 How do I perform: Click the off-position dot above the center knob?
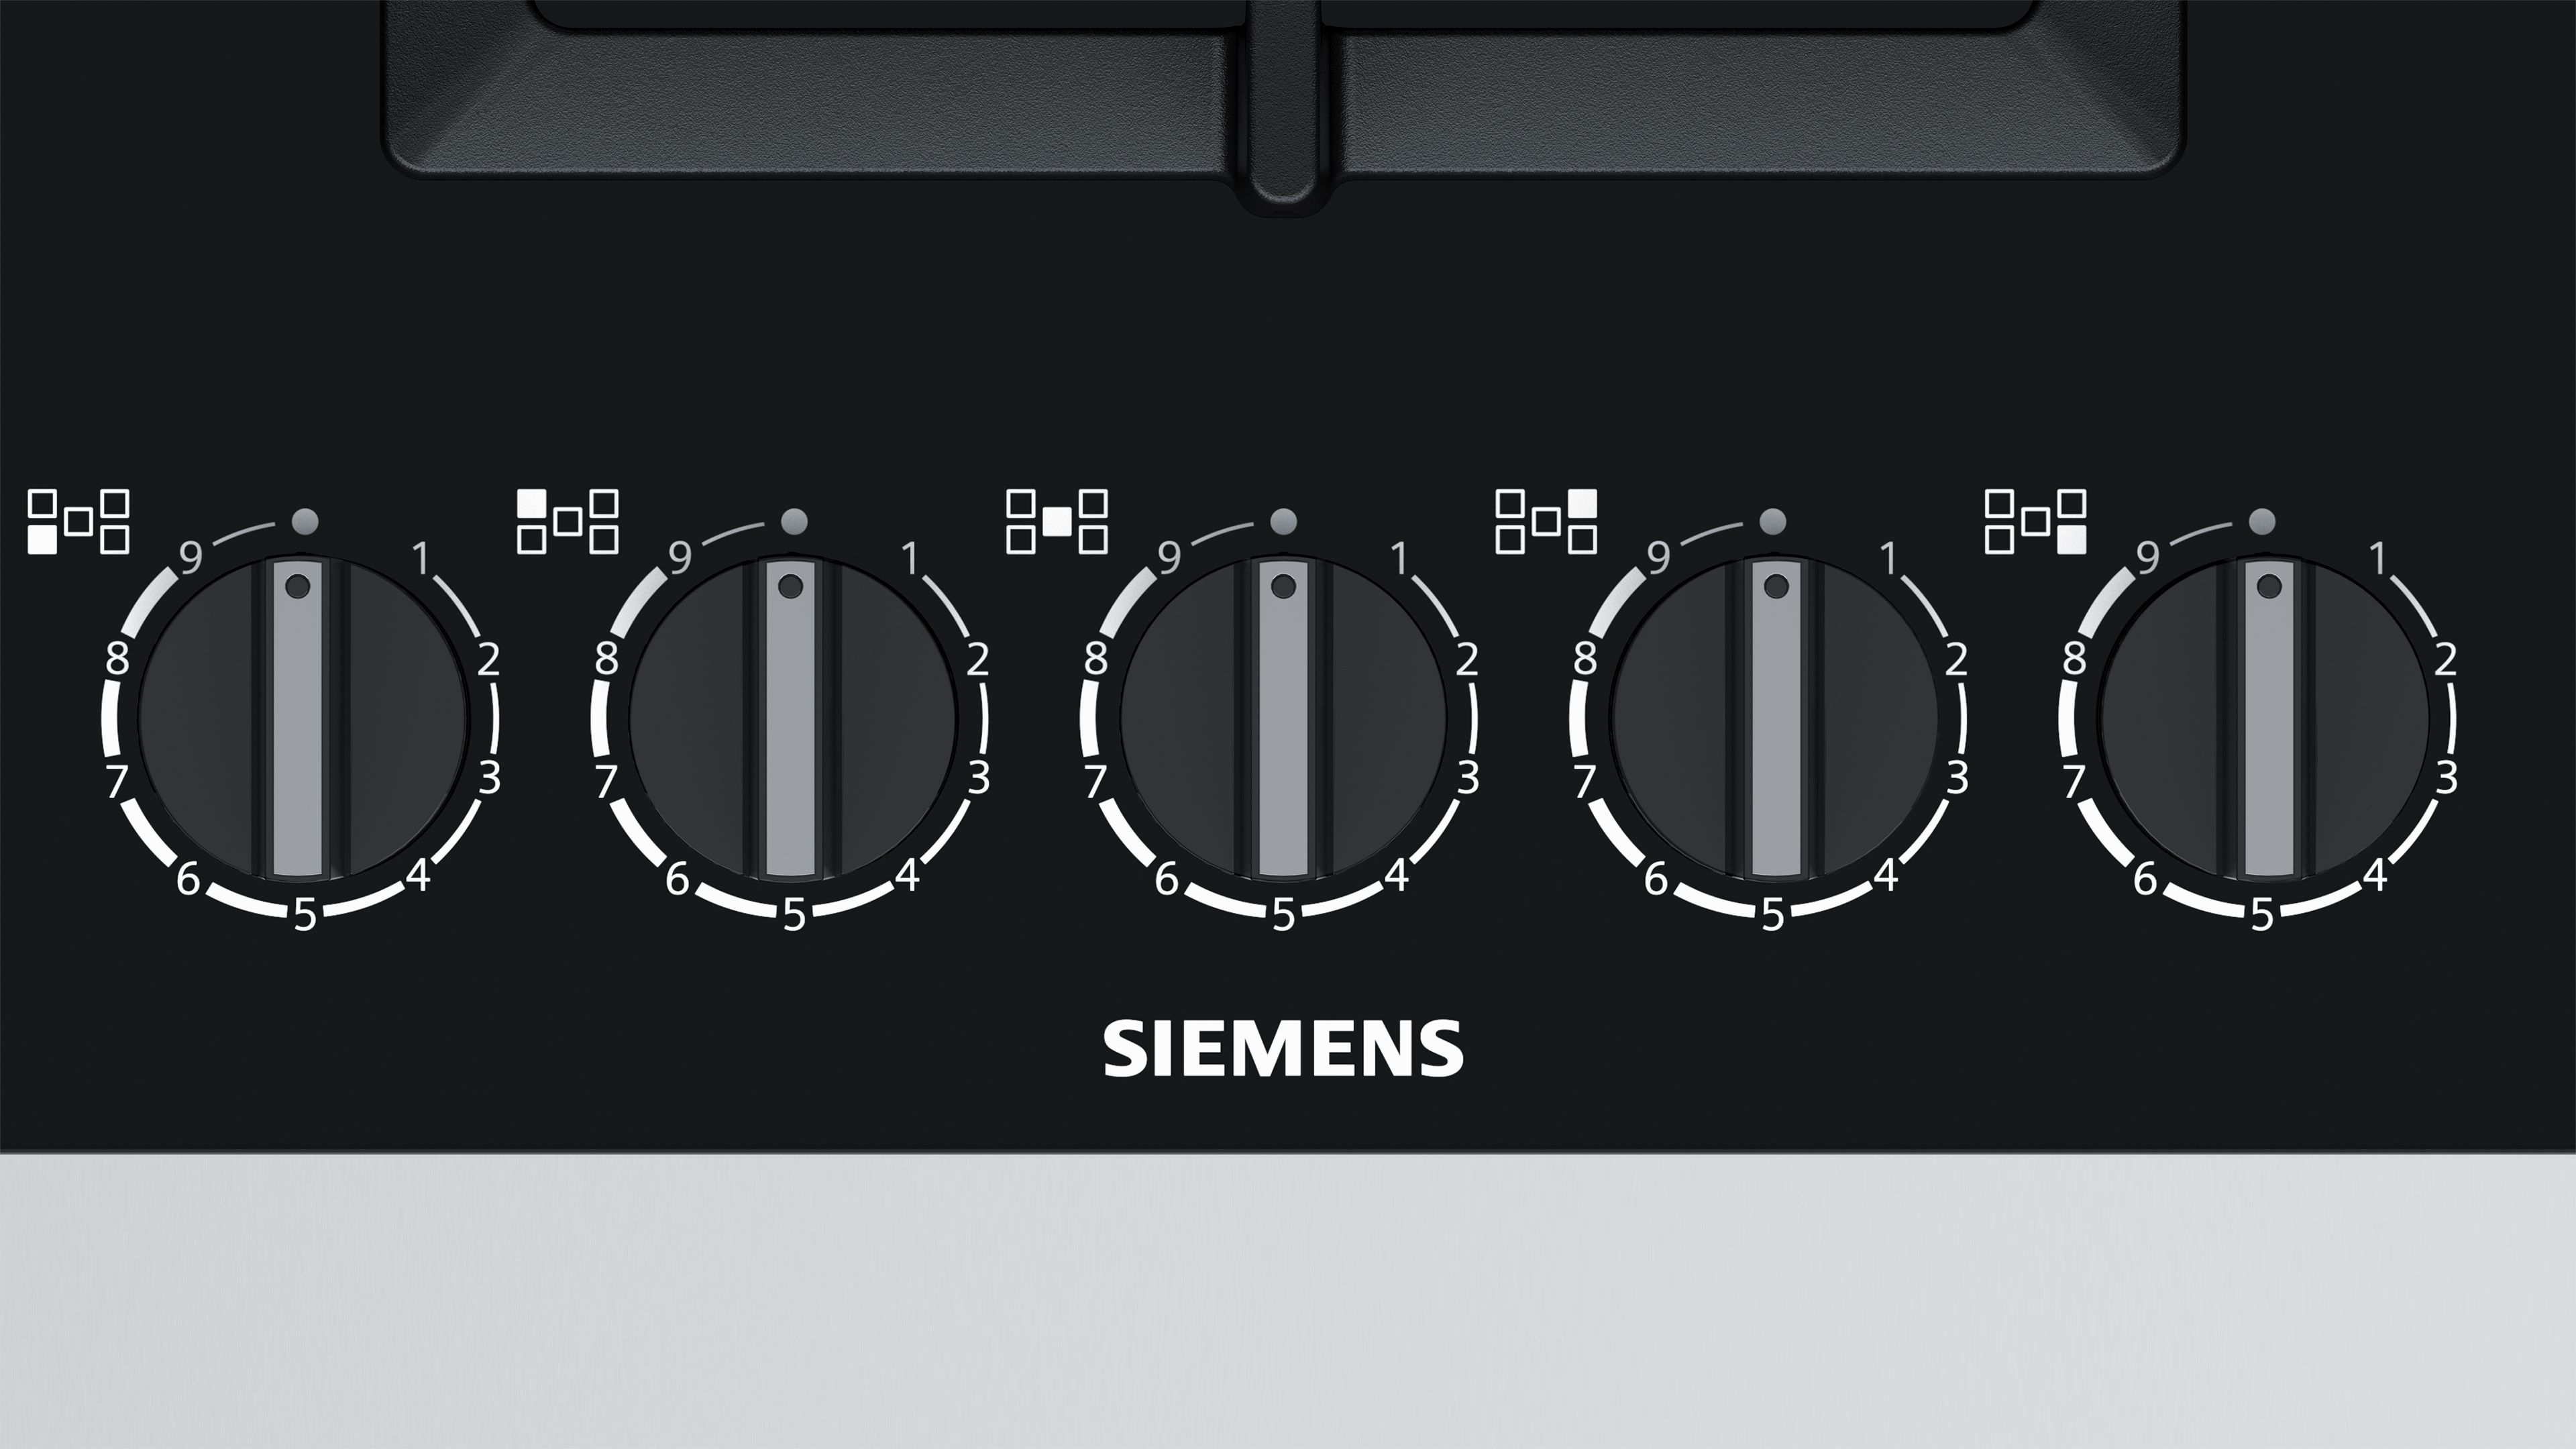[1283, 521]
